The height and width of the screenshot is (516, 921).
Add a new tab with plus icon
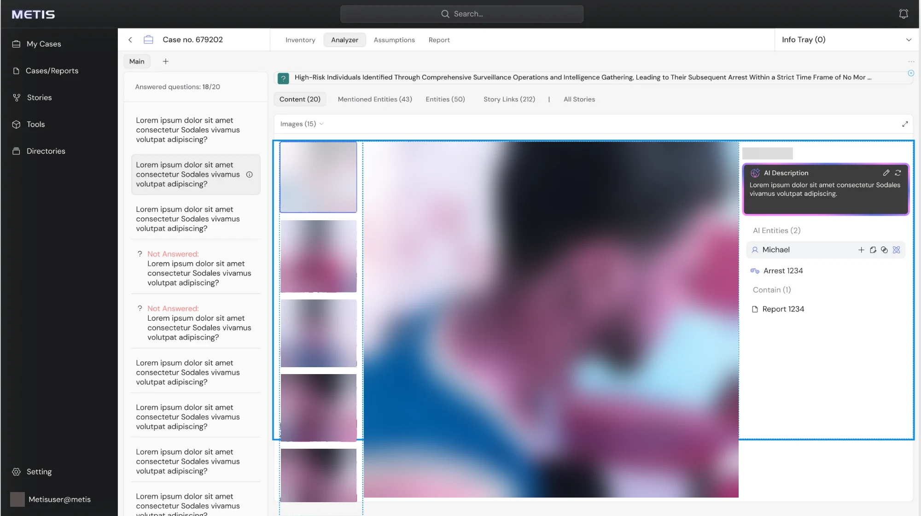pyautogui.click(x=166, y=61)
